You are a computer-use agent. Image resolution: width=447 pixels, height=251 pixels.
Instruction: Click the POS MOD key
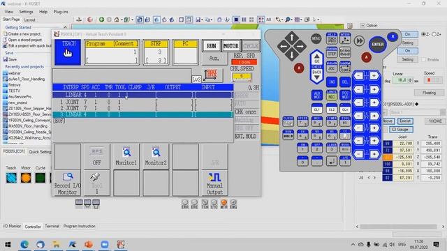click(x=345, y=95)
